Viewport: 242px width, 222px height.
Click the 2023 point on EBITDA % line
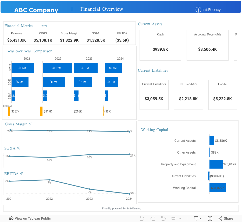click(90, 189)
